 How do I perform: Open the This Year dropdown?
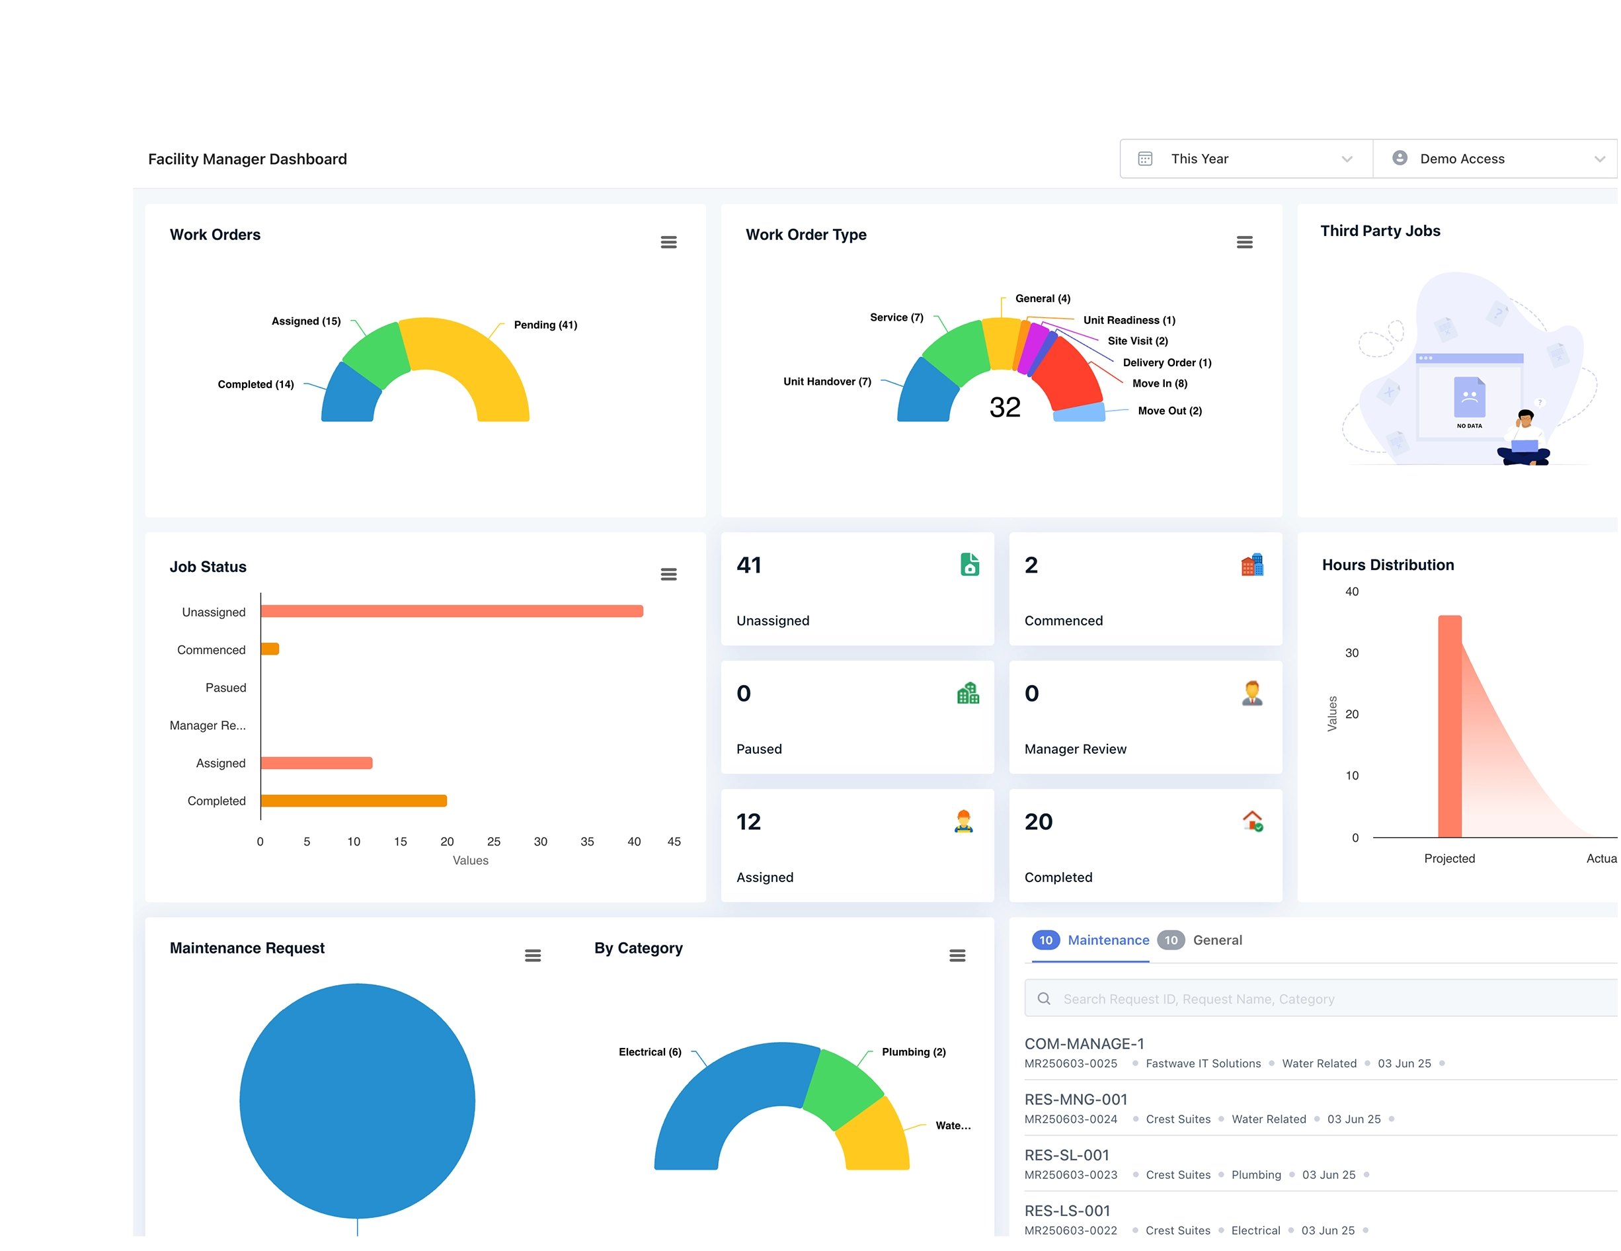1245,158
